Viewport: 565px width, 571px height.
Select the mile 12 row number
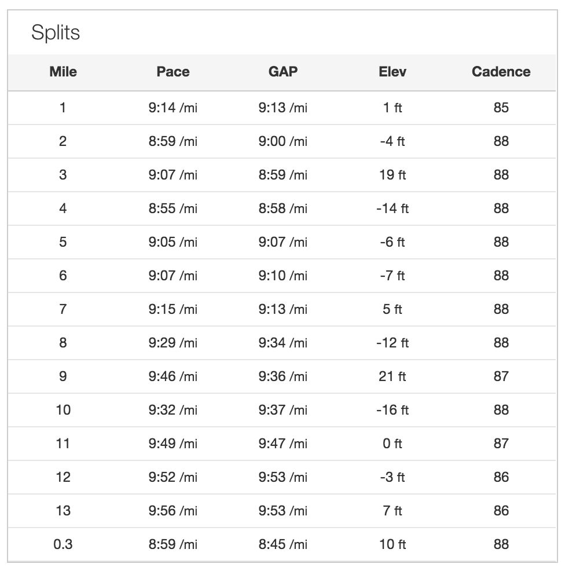[63, 477]
